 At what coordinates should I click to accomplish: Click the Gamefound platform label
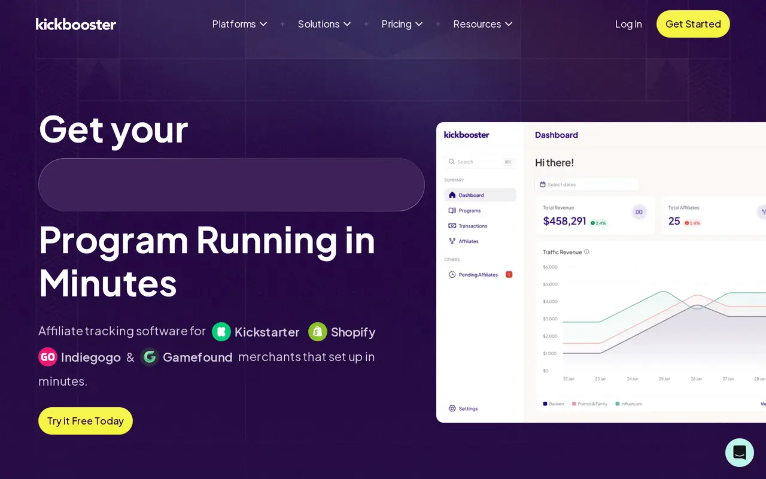[x=197, y=357]
